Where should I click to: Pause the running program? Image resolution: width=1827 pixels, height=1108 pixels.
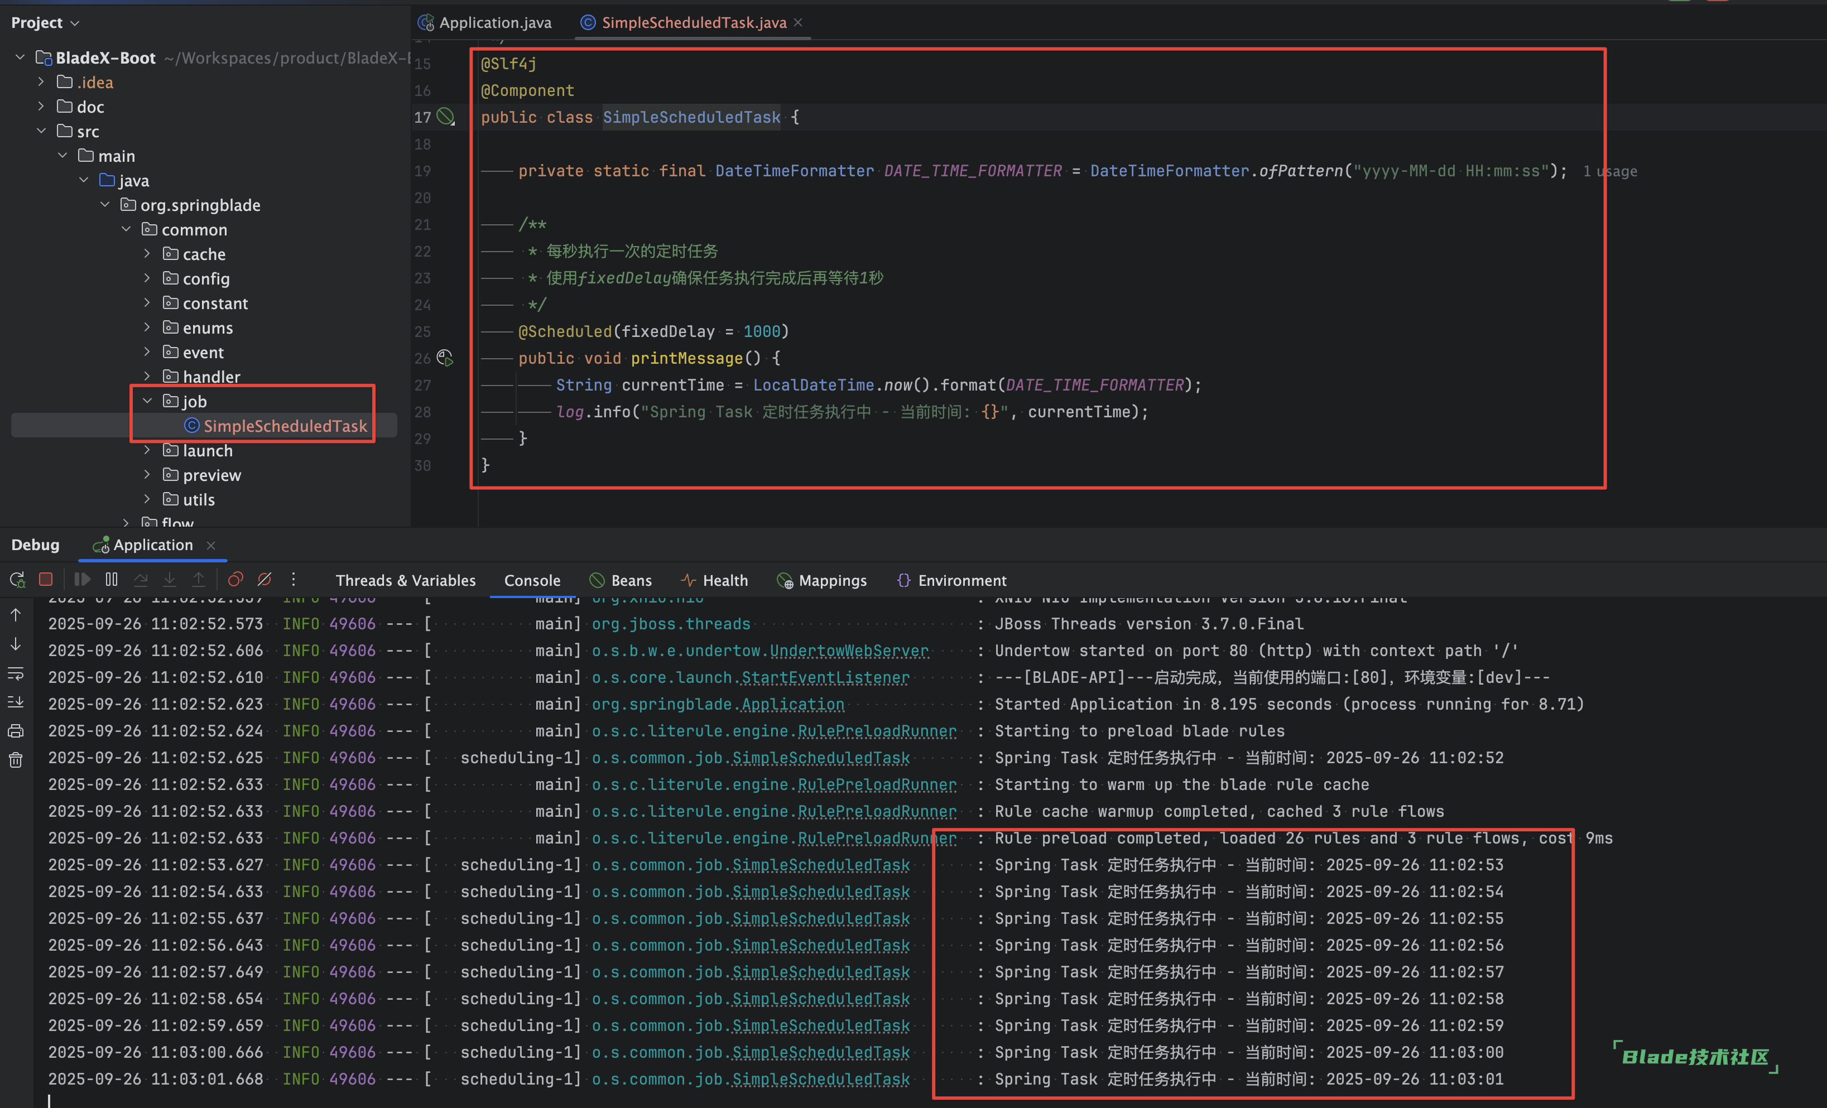(x=111, y=580)
